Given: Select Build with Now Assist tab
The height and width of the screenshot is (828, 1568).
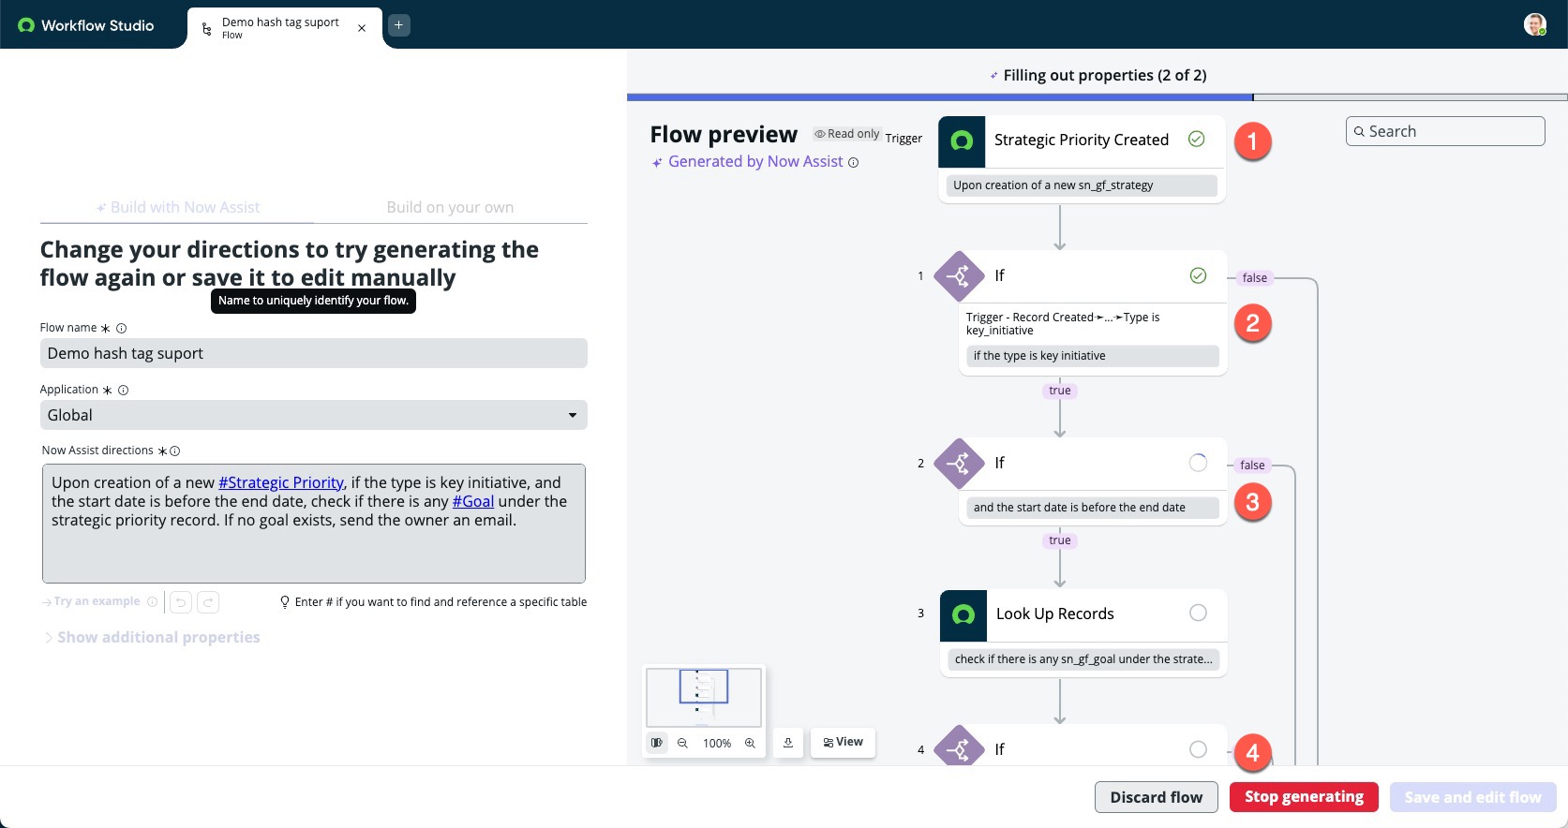Looking at the screenshot, I should click(178, 207).
